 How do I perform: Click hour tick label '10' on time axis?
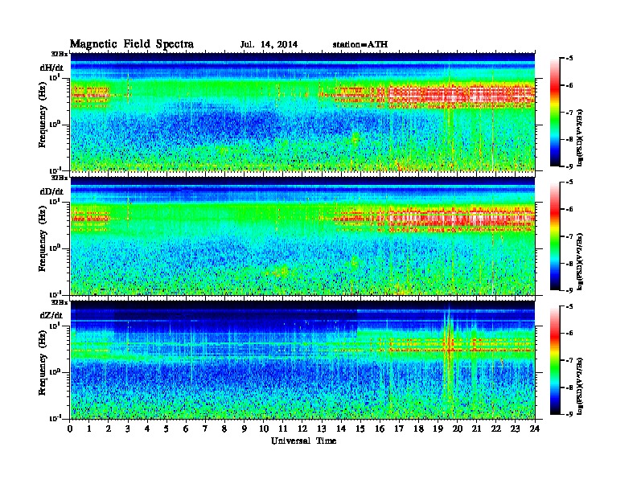pyautogui.click(x=264, y=428)
